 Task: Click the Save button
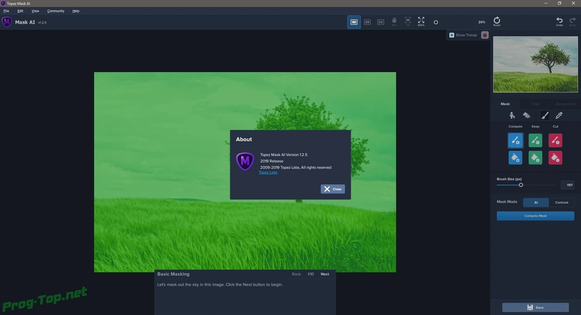click(535, 307)
